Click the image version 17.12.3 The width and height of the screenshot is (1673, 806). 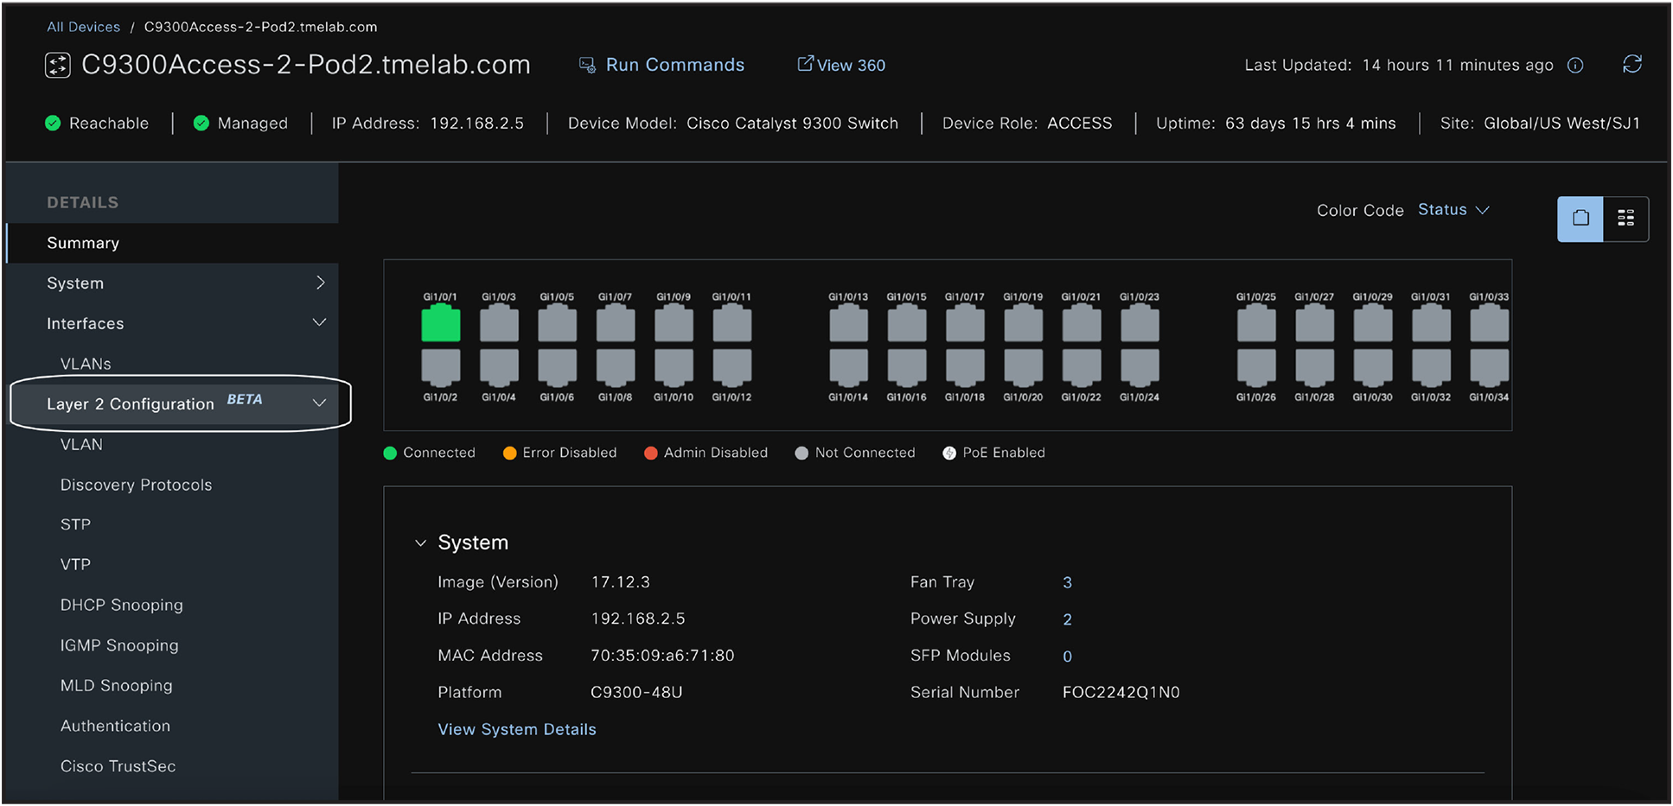(x=621, y=582)
